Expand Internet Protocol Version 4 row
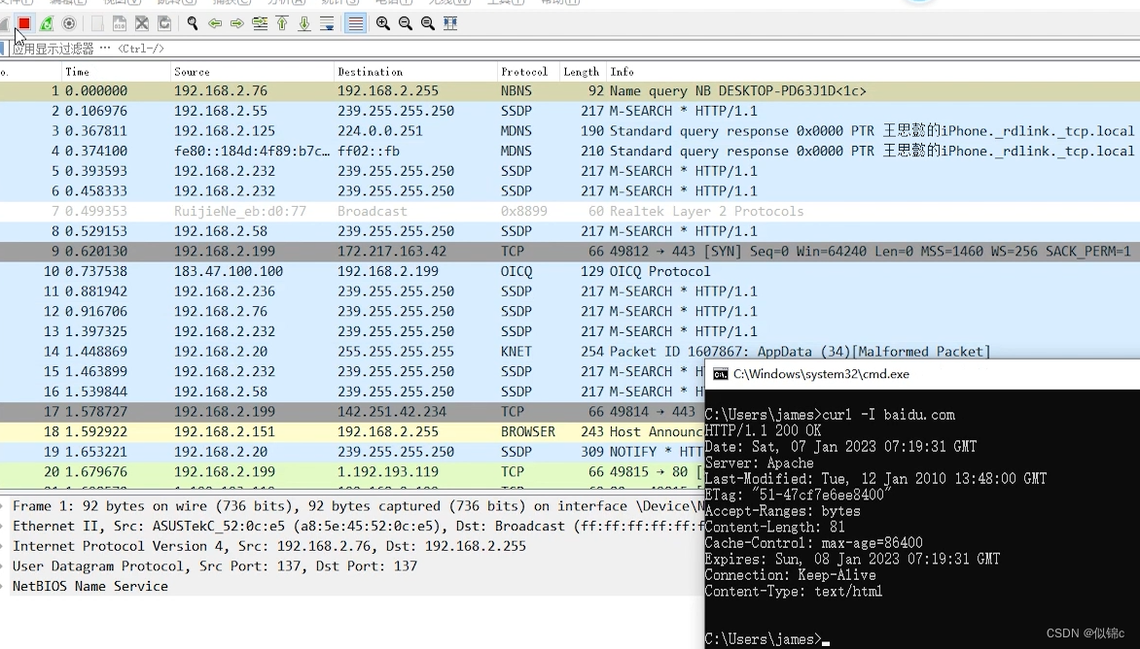 click(352, 546)
